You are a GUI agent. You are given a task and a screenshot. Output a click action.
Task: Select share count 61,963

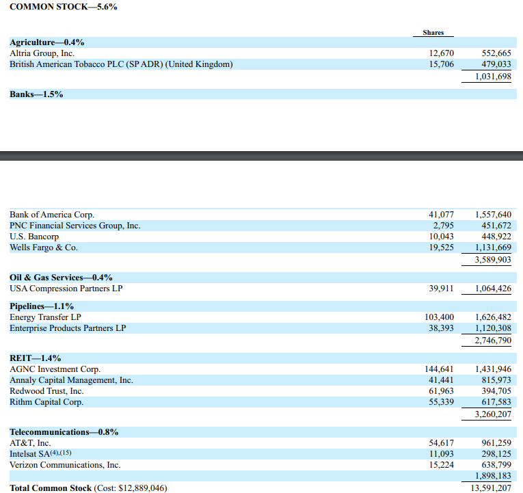coord(441,392)
